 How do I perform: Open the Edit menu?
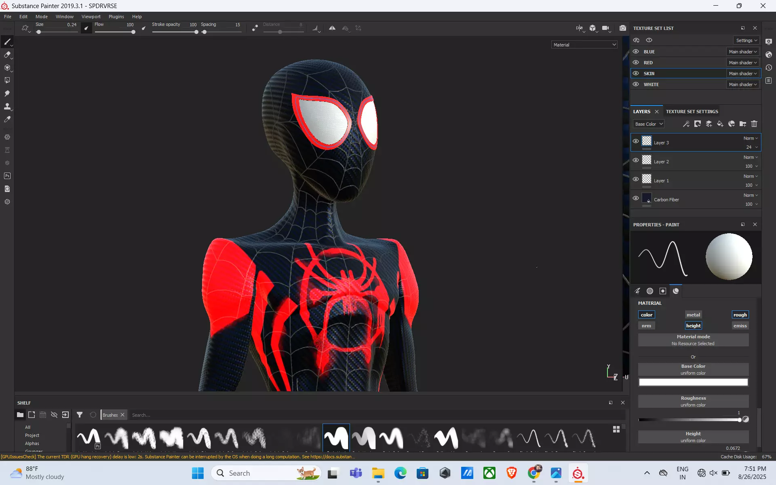tap(23, 17)
